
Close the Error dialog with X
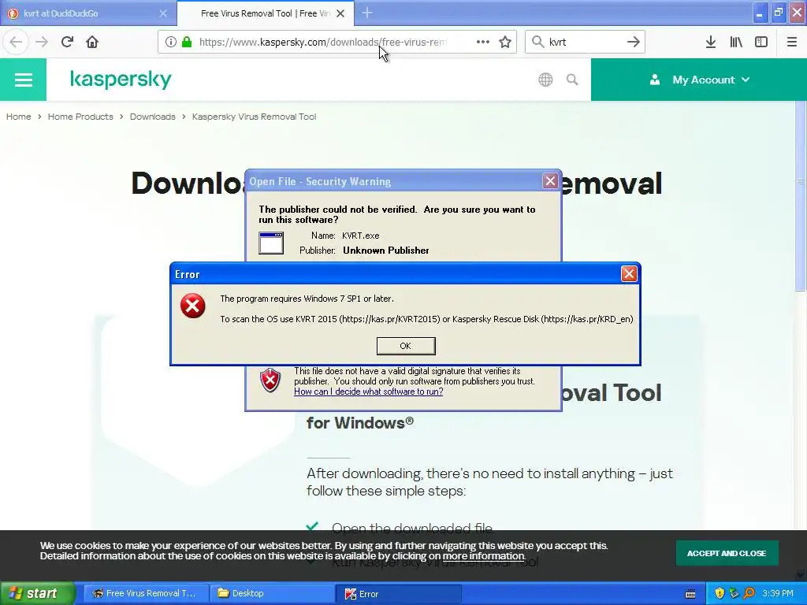[x=629, y=273]
